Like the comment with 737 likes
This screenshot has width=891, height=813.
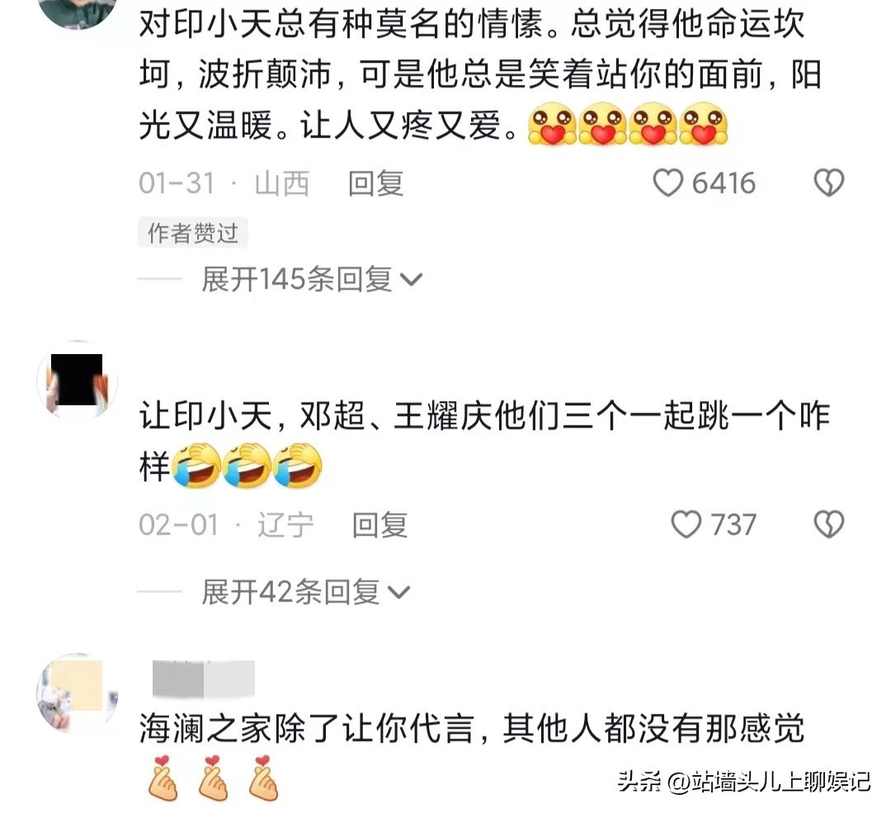686,524
